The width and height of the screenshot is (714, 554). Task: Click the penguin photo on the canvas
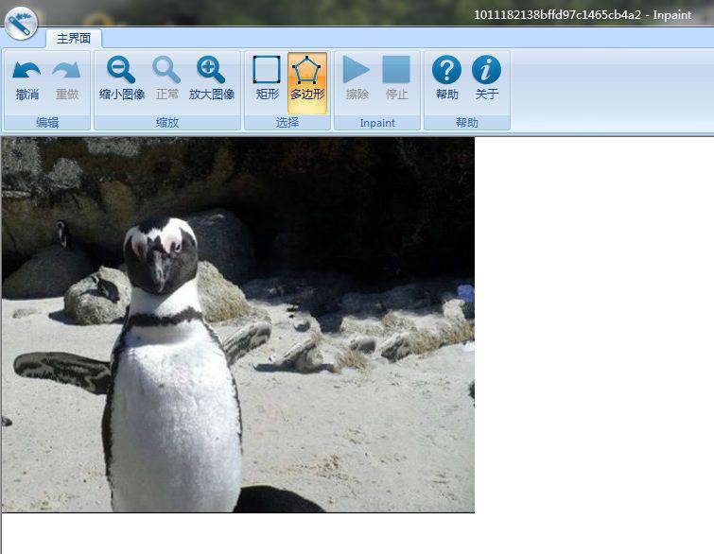237,324
